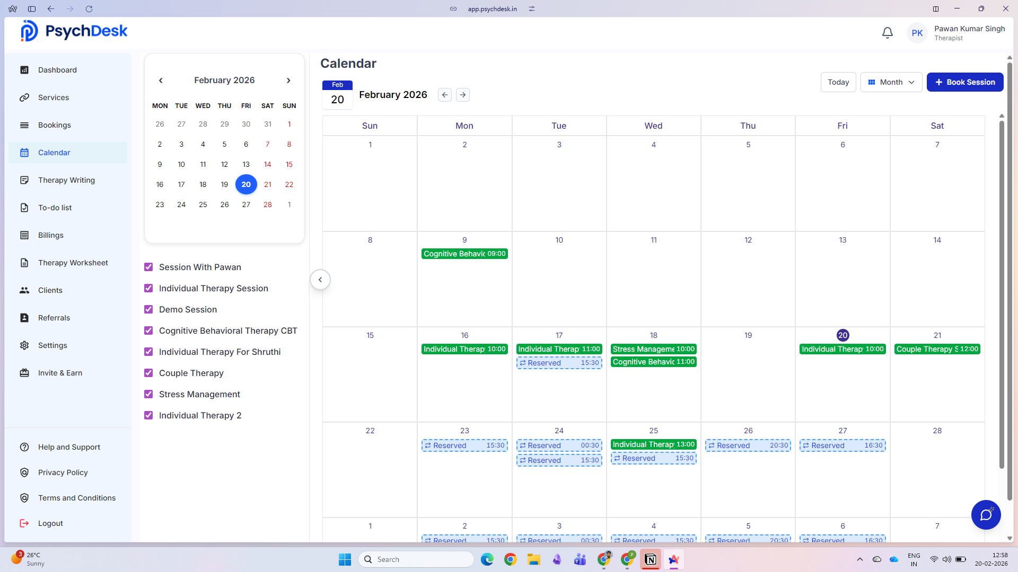Disable the Couple Therapy filter
The height and width of the screenshot is (572, 1018).
(x=148, y=373)
